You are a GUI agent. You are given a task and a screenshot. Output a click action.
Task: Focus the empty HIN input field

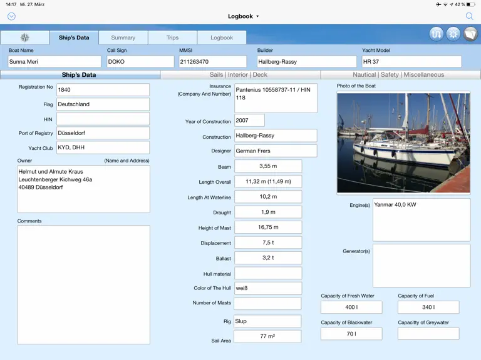103,119
